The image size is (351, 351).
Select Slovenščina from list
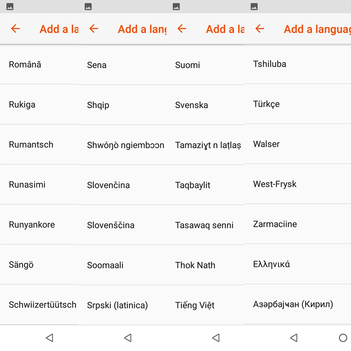pos(122,225)
